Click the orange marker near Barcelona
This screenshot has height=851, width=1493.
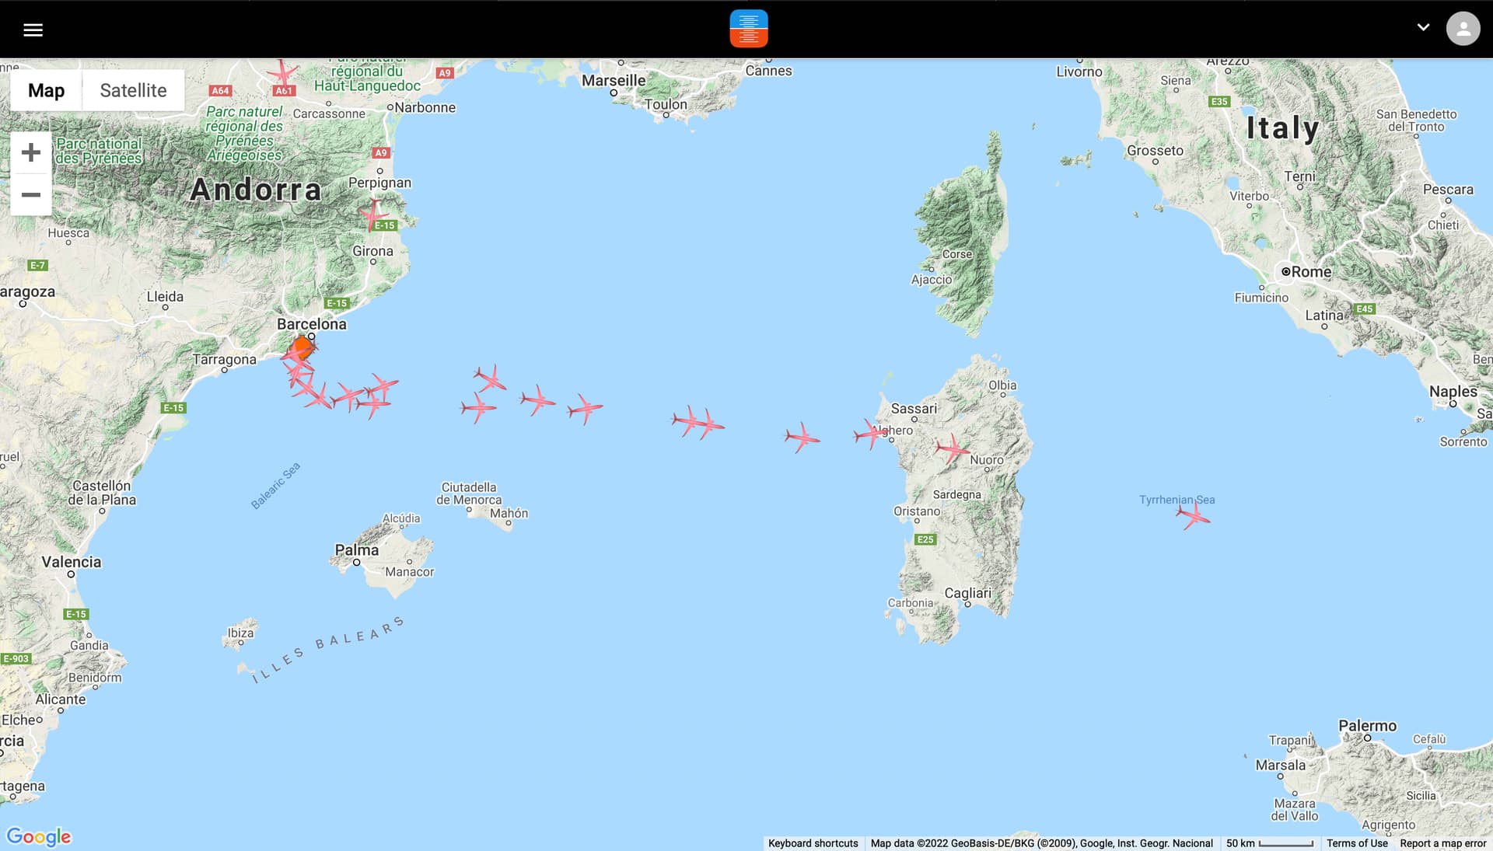point(303,347)
